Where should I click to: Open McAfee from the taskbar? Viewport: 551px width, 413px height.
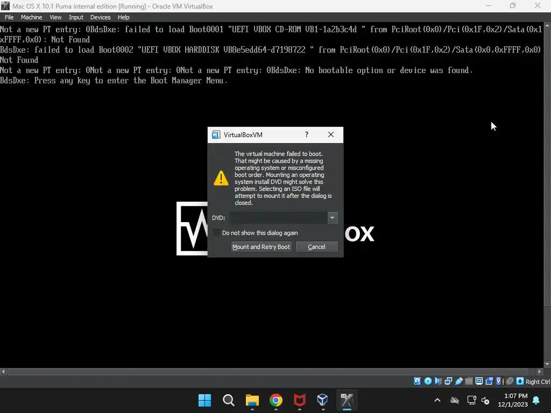tap(299, 400)
